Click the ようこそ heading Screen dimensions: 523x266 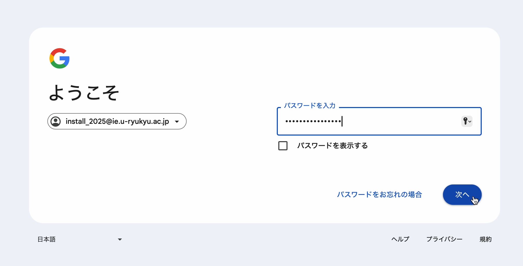point(84,93)
